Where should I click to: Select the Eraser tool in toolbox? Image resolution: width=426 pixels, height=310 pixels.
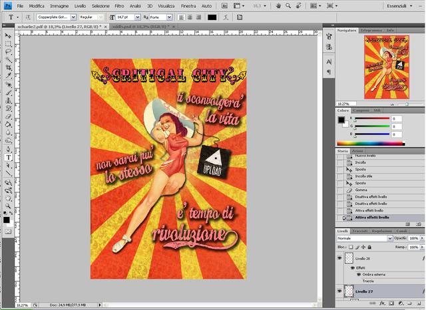8,116
